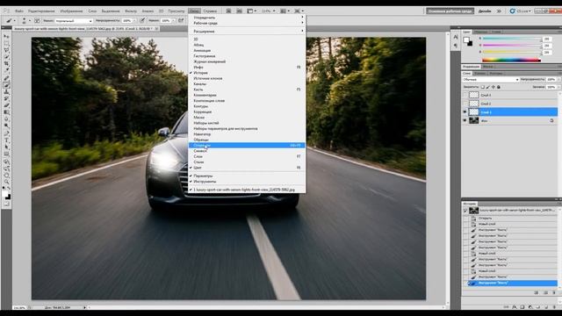Toggle visibility of layer Слой 3
Image resolution: width=562 pixels, height=316 pixels.
click(465, 95)
